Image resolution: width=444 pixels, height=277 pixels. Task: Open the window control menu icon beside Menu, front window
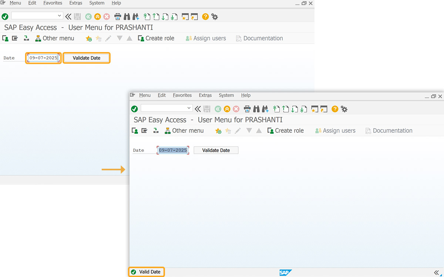(x=132, y=95)
